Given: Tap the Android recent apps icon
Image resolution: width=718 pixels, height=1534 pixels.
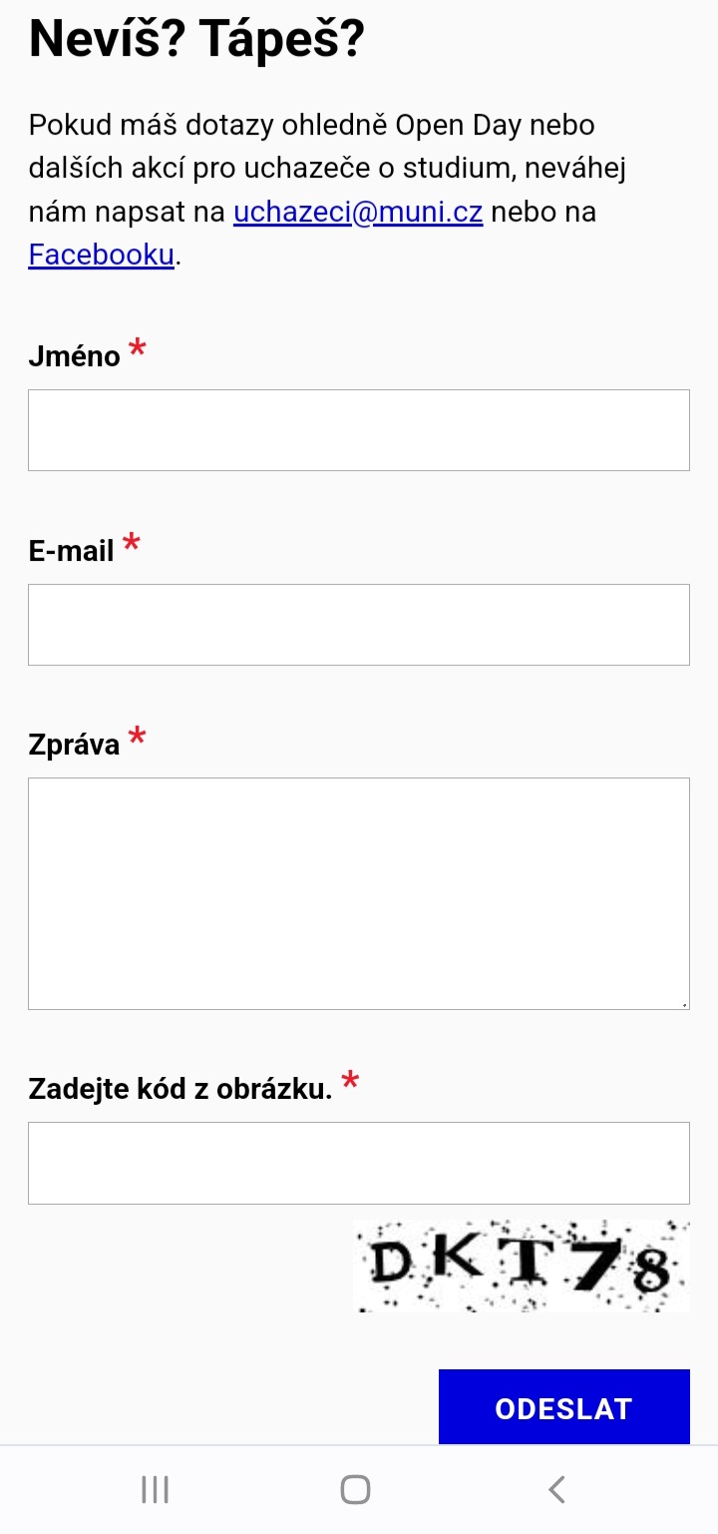Looking at the screenshot, I should point(155,1490).
